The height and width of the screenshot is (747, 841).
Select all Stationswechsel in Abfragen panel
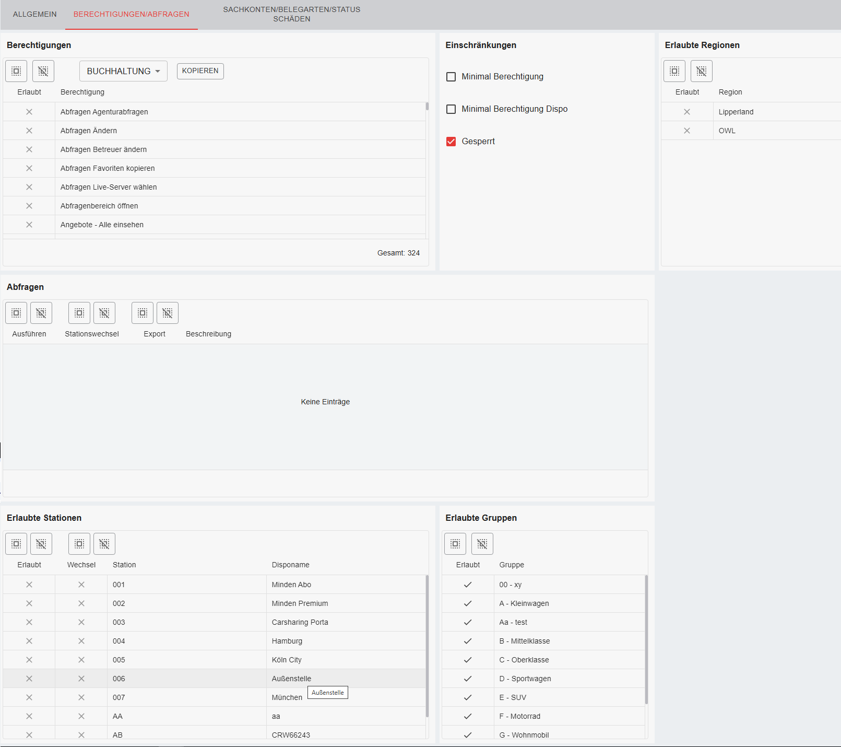(x=79, y=313)
